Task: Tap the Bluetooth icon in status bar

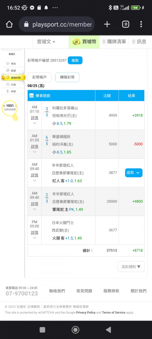Action: (x=110, y=8)
